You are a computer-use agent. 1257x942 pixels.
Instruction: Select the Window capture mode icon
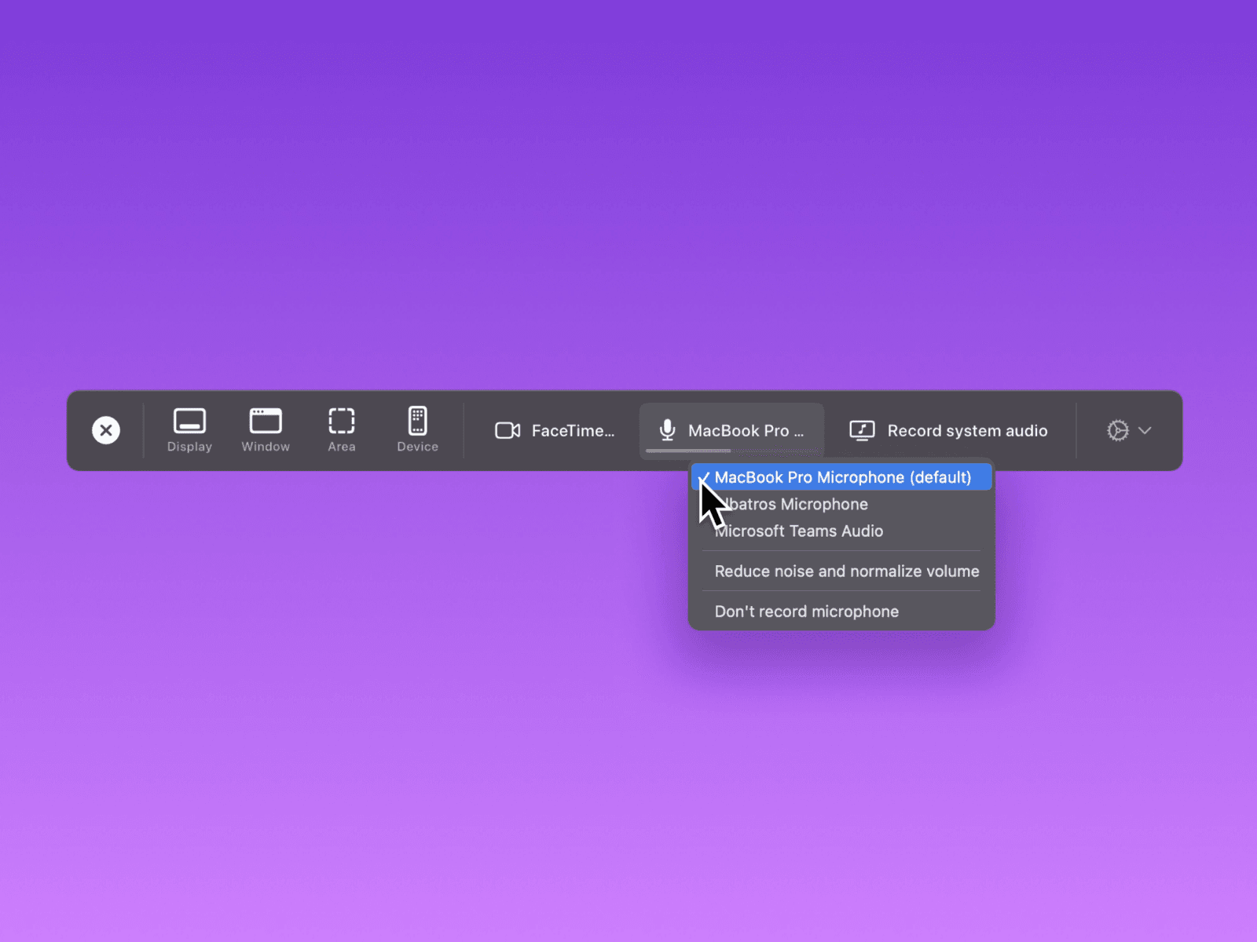[266, 422]
